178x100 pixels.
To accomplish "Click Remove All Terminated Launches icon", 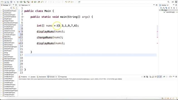I will click(147, 77).
